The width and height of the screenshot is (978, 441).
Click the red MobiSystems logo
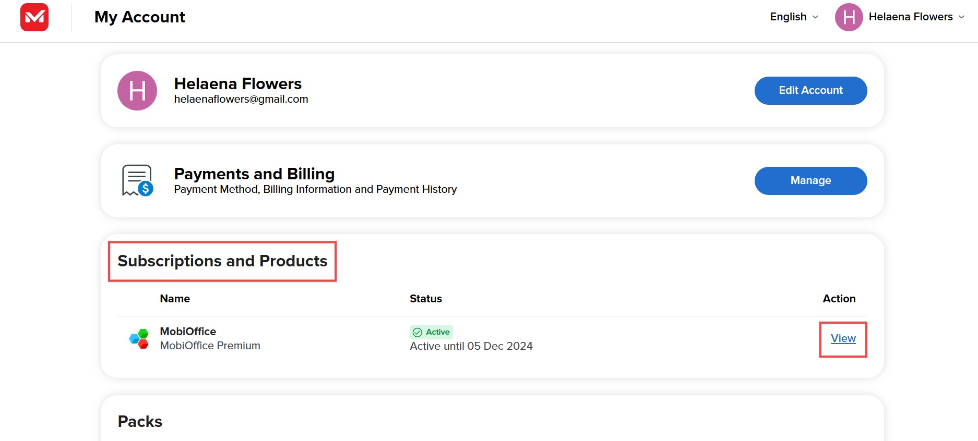[34, 17]
